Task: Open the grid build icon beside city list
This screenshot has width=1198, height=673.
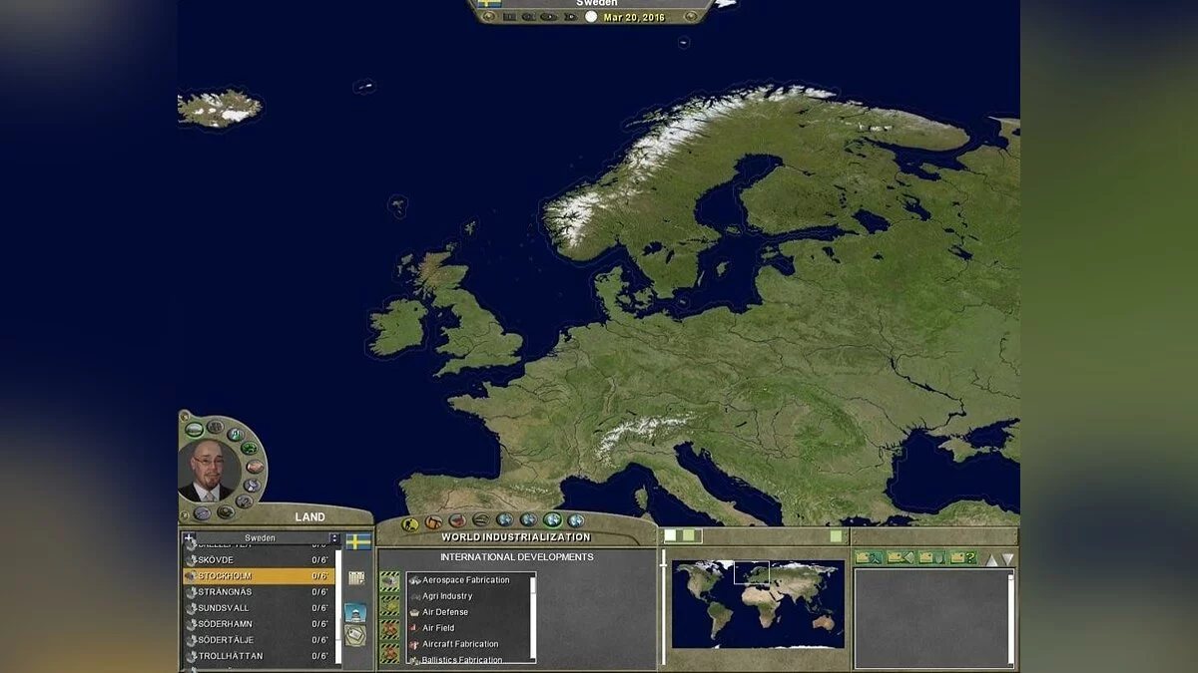Action: point(356,578)
